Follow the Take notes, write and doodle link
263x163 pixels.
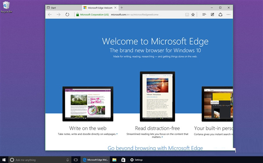[x=88, y=134]
